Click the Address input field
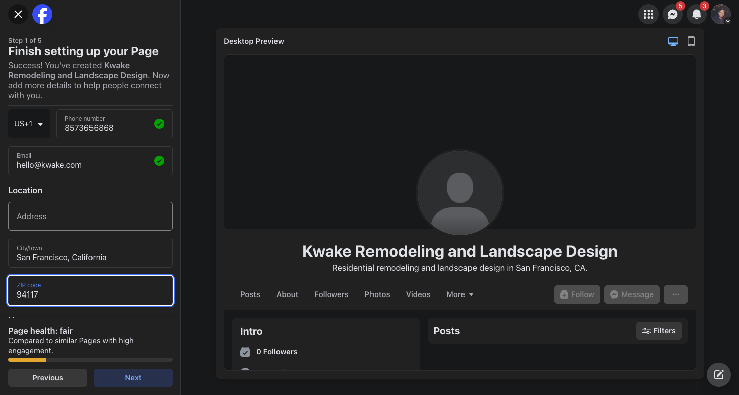The height and width of the screenshot is (395, 739). tap(90, 216)
